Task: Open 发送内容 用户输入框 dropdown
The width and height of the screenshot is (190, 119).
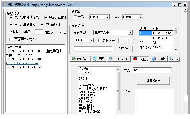Action: (x=130, y=32)
